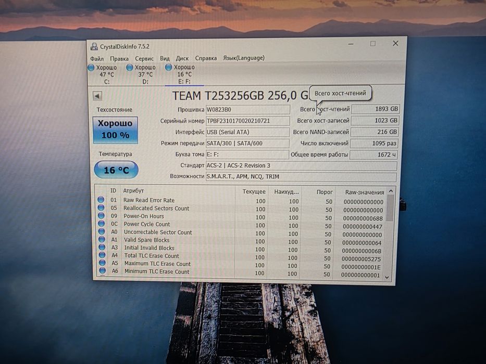The image size is (486, 364).
Task: Click the Текущее column header
Action: [x=254, y=191]
